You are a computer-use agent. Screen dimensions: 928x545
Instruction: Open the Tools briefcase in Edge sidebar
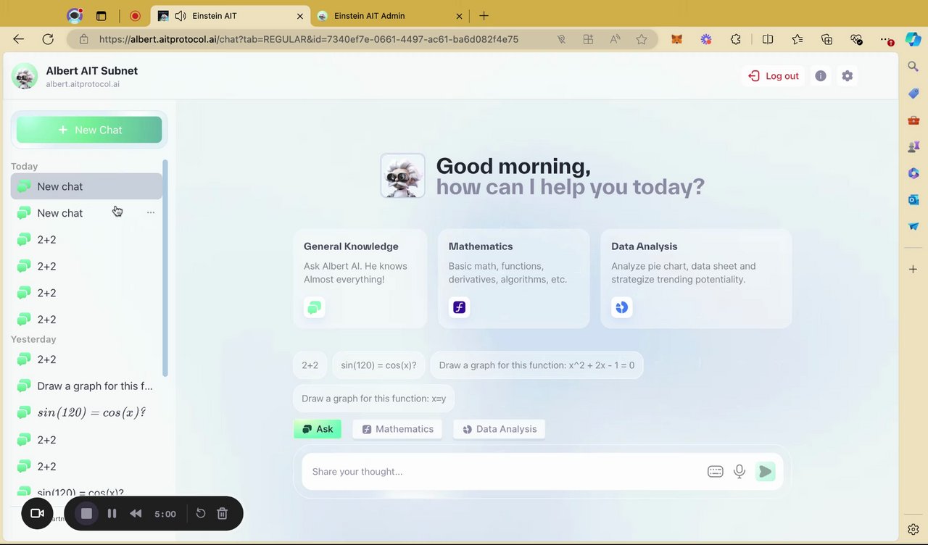pyautogui.click(x=913, y=120)
